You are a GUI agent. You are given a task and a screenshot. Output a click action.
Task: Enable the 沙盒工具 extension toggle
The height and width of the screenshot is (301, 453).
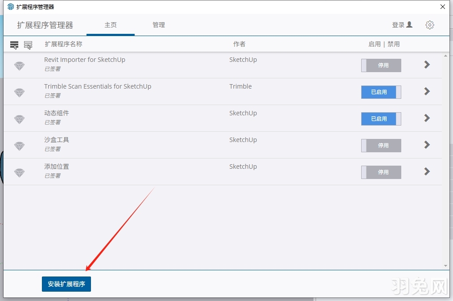(x=381, y=146)
